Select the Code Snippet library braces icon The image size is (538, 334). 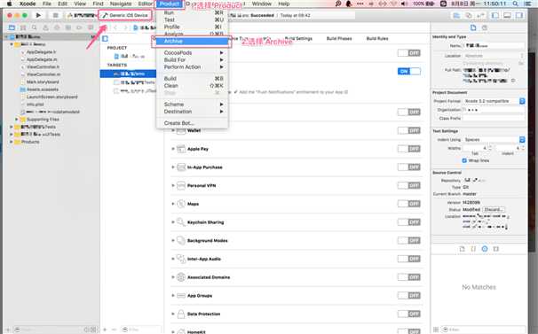[x=473, y=249]
